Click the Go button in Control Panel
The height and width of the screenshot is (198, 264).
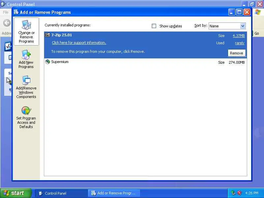coord(257,33)
